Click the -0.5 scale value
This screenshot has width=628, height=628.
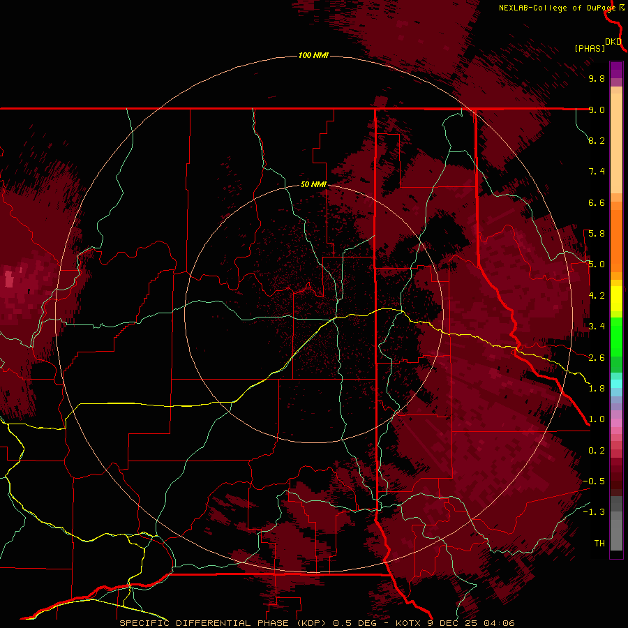tap(594, 481)
